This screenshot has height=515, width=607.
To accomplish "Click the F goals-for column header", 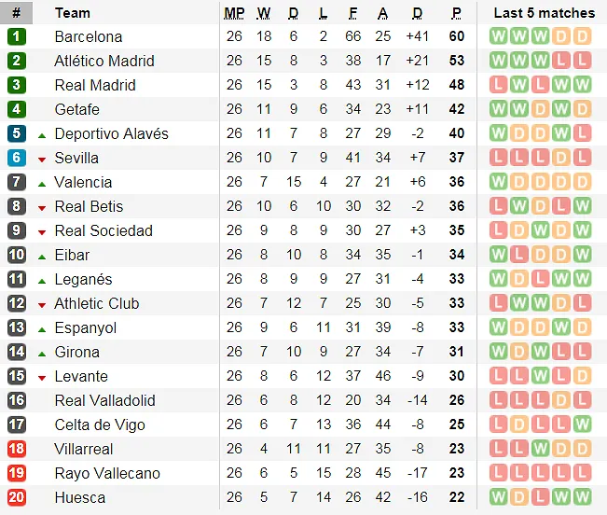I will click(x=352, y=13).
